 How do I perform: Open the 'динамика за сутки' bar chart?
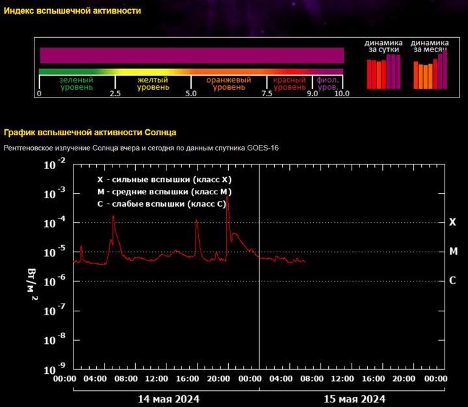383,71
